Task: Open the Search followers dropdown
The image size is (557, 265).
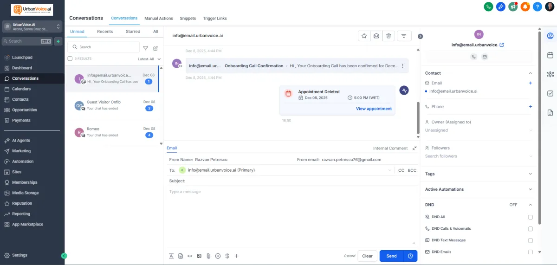Action: pyautogui.click(x=479, y=156)
